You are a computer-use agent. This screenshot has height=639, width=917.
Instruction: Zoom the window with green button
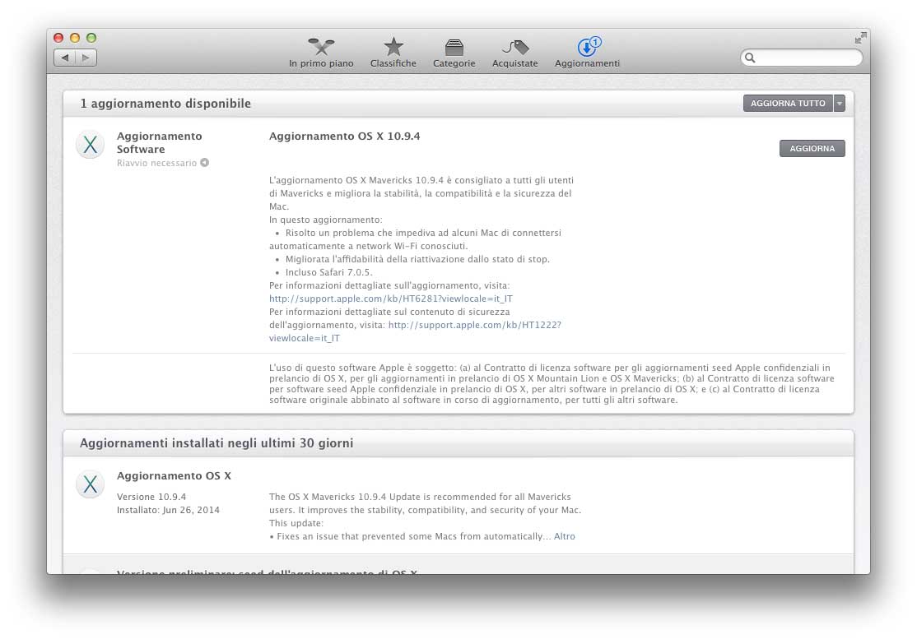pos(91,37)
